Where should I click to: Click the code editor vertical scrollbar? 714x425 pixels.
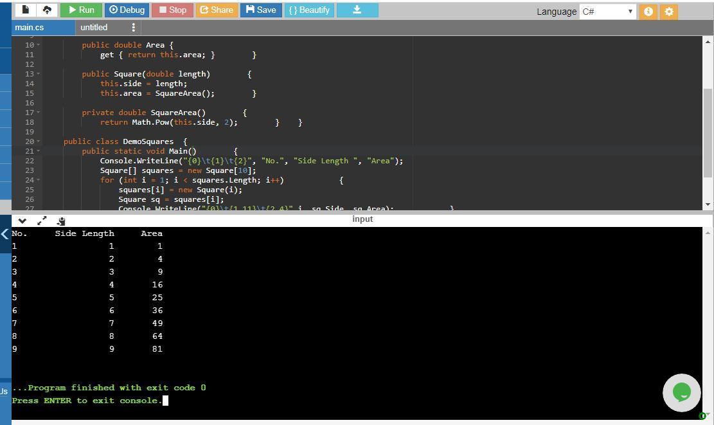coord(708,132)
